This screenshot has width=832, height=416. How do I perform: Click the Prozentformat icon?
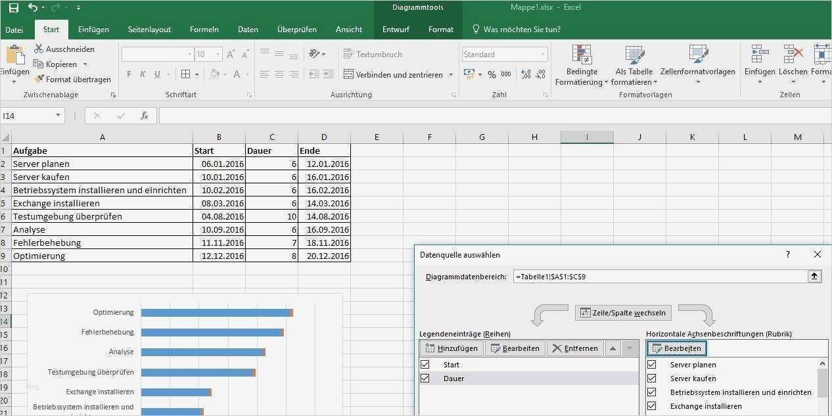tap(492, 74)
